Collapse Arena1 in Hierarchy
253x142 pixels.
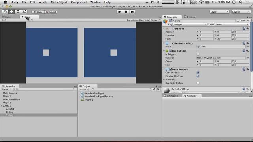2,106
